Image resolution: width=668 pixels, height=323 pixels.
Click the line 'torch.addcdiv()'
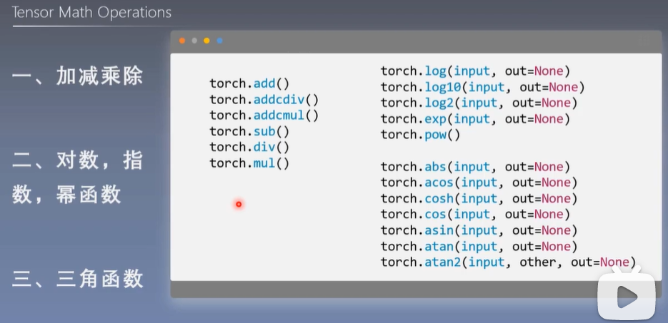(264, 99)
